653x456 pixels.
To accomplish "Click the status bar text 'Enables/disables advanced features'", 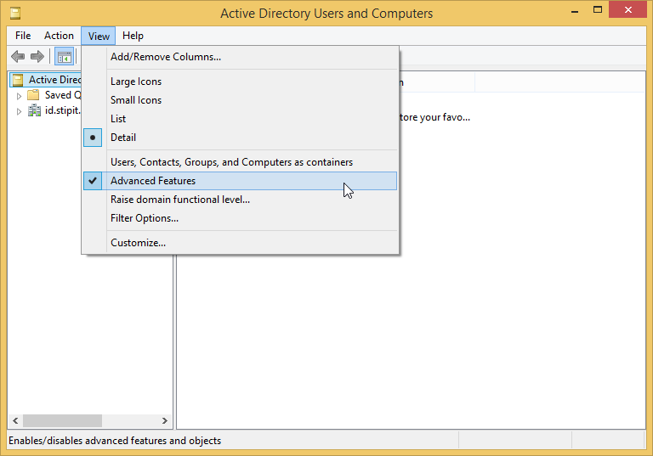I will pos(115,441).
